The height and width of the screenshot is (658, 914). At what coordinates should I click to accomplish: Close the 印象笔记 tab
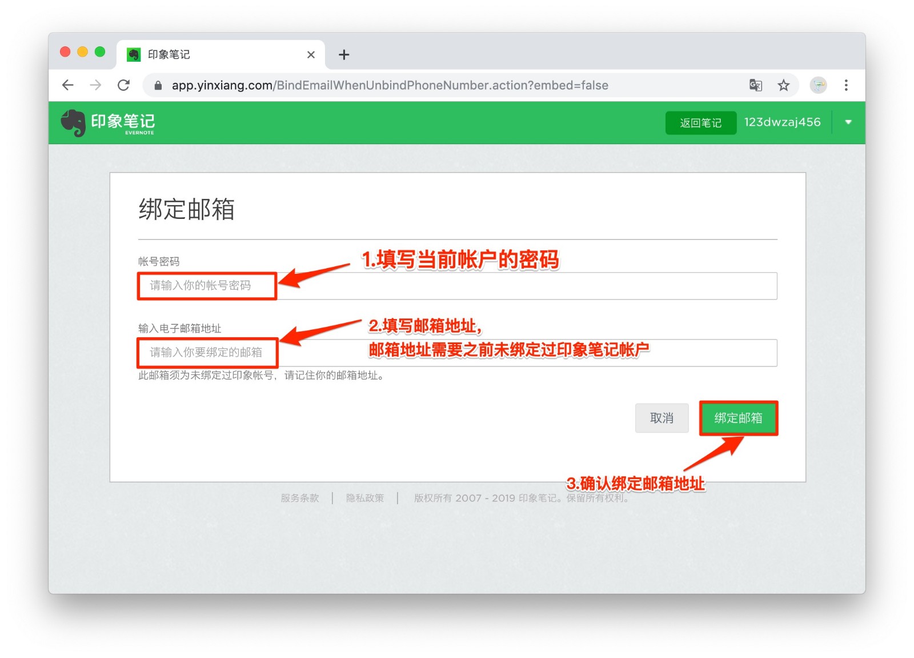[311, 55]
